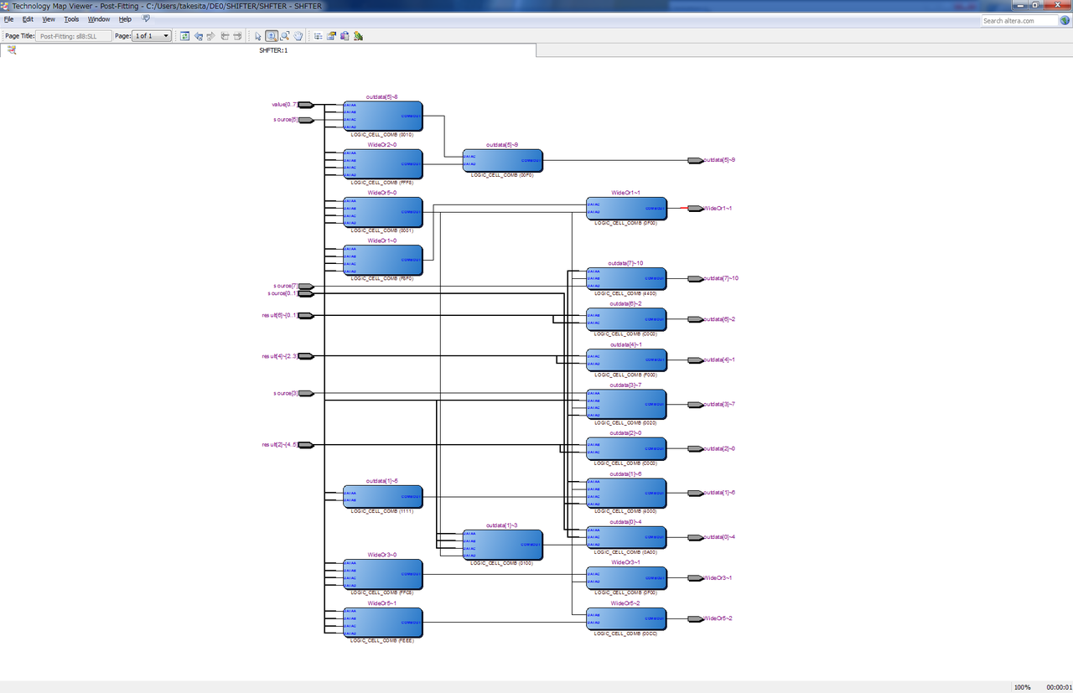
Task: Select the outdata[3]~7 output pin
Action: point(695,405)
